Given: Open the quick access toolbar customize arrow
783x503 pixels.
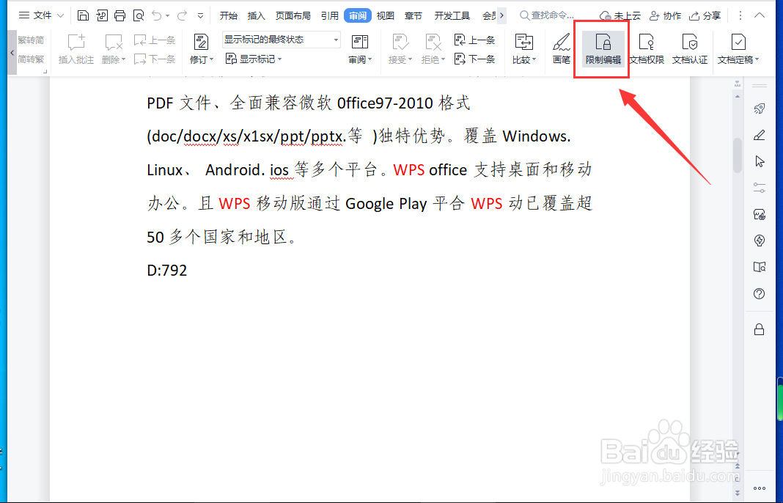Looking at the screenshot, I should [x=200, y=16].
